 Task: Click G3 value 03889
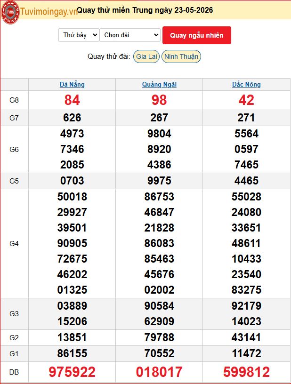(72, 306)
